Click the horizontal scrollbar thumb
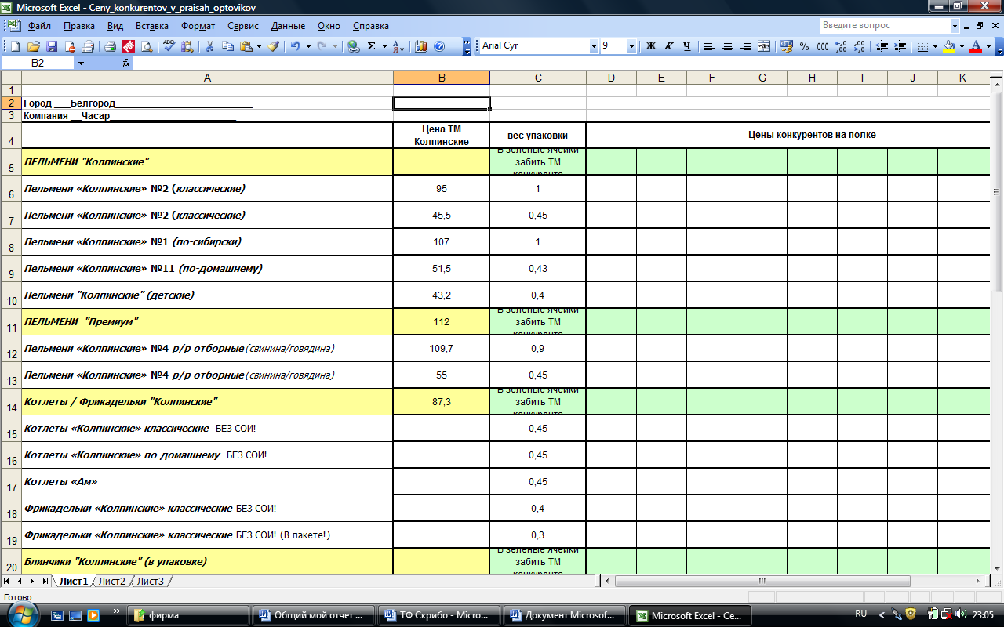 click(762, 581)
